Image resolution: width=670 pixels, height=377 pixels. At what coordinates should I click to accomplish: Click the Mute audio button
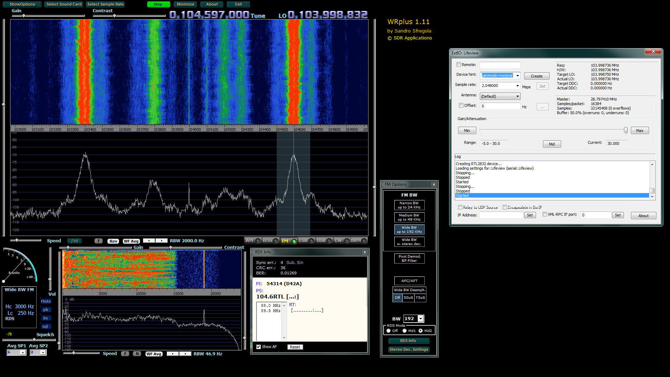pyautogui.click(x=46, y=301)
